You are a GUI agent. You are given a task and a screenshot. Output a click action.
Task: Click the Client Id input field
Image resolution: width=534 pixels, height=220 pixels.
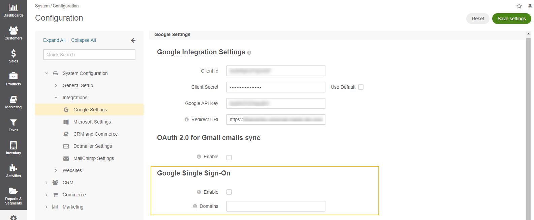(x=276, y=71)
